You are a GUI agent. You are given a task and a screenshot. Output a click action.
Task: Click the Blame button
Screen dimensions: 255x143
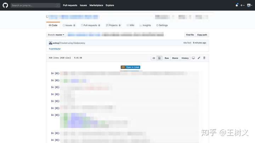pos(175,58)
